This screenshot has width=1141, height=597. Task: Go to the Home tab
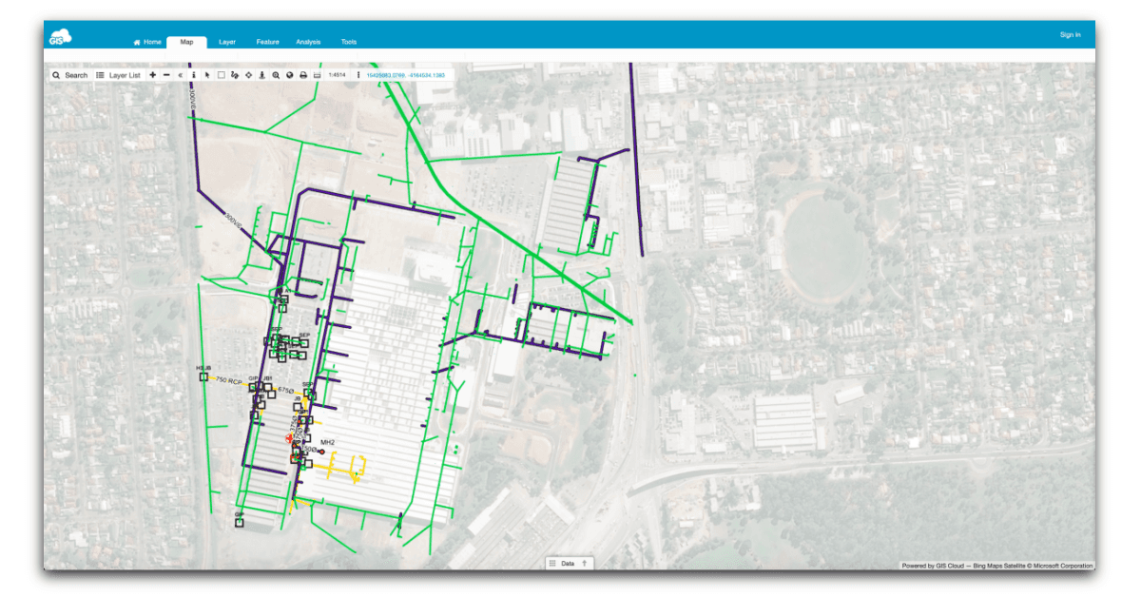pos(147,42)
